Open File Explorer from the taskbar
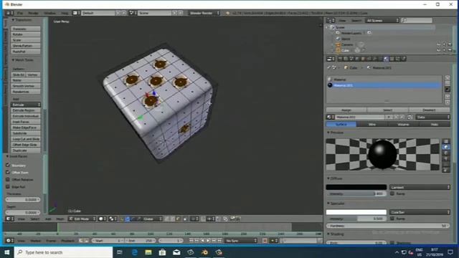 click(x=148, y=252)
